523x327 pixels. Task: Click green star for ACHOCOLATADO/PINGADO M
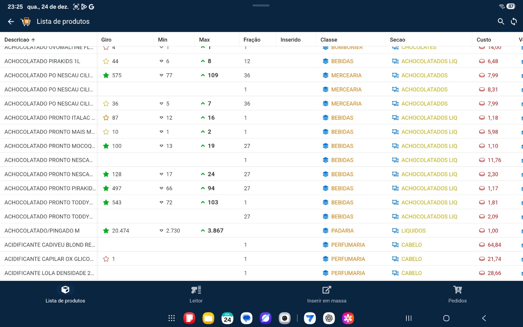106,231
